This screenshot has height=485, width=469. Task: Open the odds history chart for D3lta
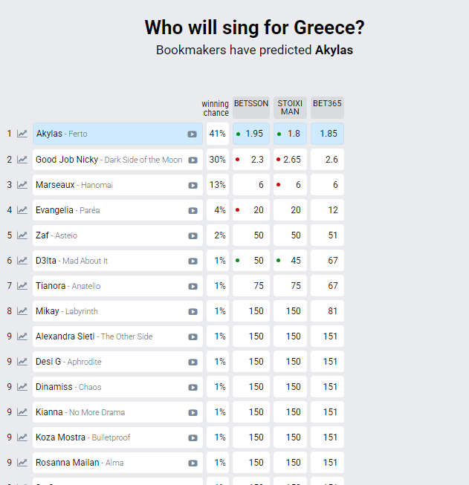coord(22,261)
